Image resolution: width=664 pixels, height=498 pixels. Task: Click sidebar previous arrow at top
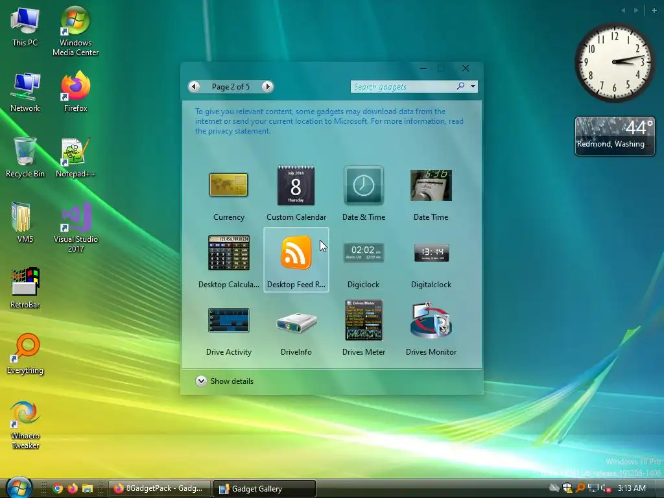(x=623, y=10)
